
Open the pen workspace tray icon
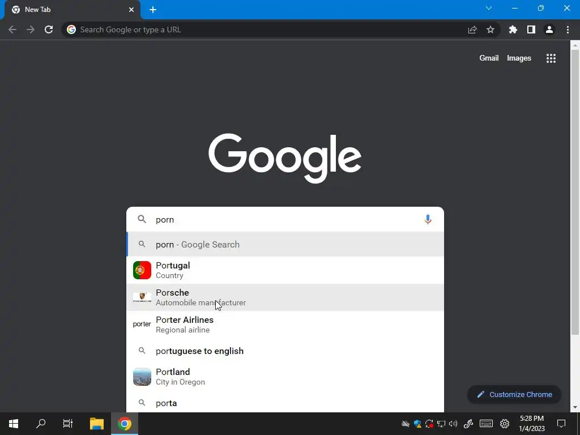(468, 424)
